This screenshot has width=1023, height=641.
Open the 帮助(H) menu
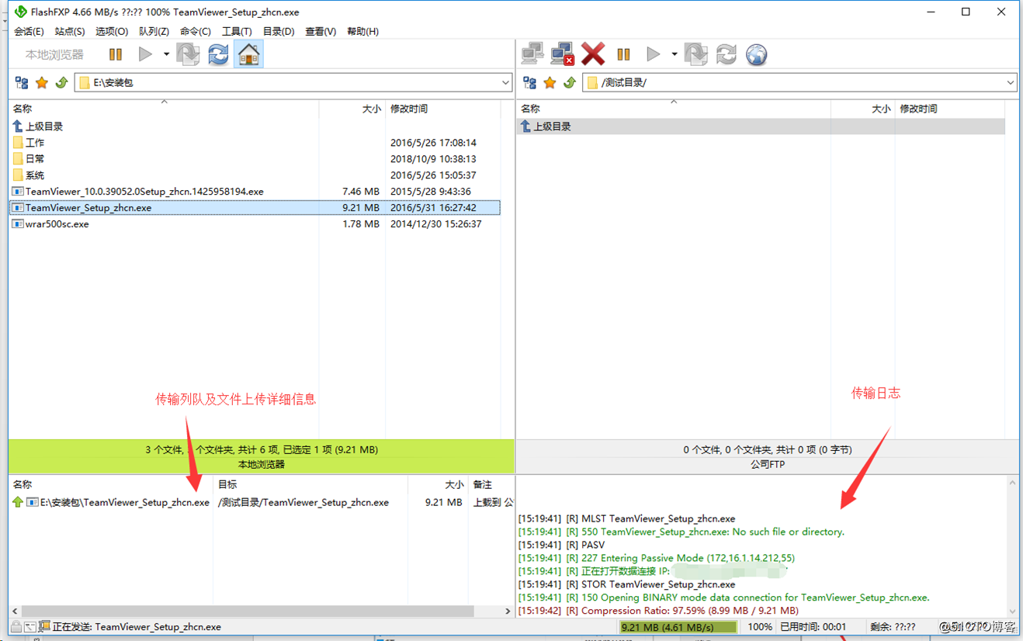tap(362, 32)
